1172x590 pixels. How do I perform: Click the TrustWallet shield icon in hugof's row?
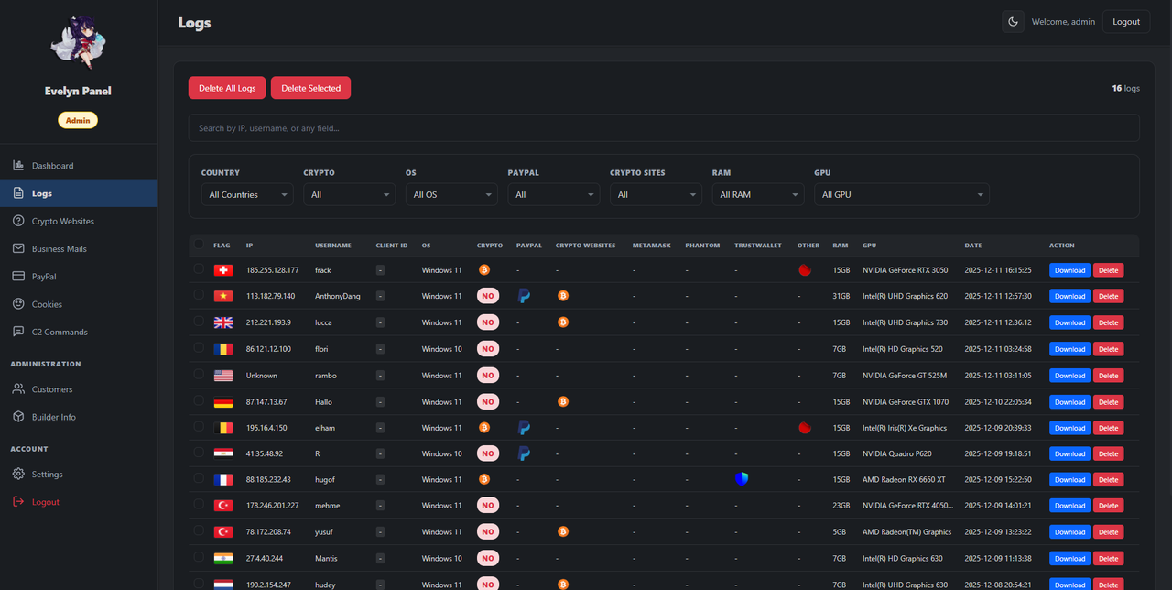[742, 479]
